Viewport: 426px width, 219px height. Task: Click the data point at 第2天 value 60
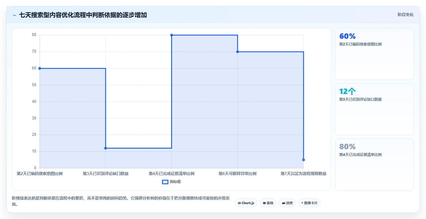point(40,68)
